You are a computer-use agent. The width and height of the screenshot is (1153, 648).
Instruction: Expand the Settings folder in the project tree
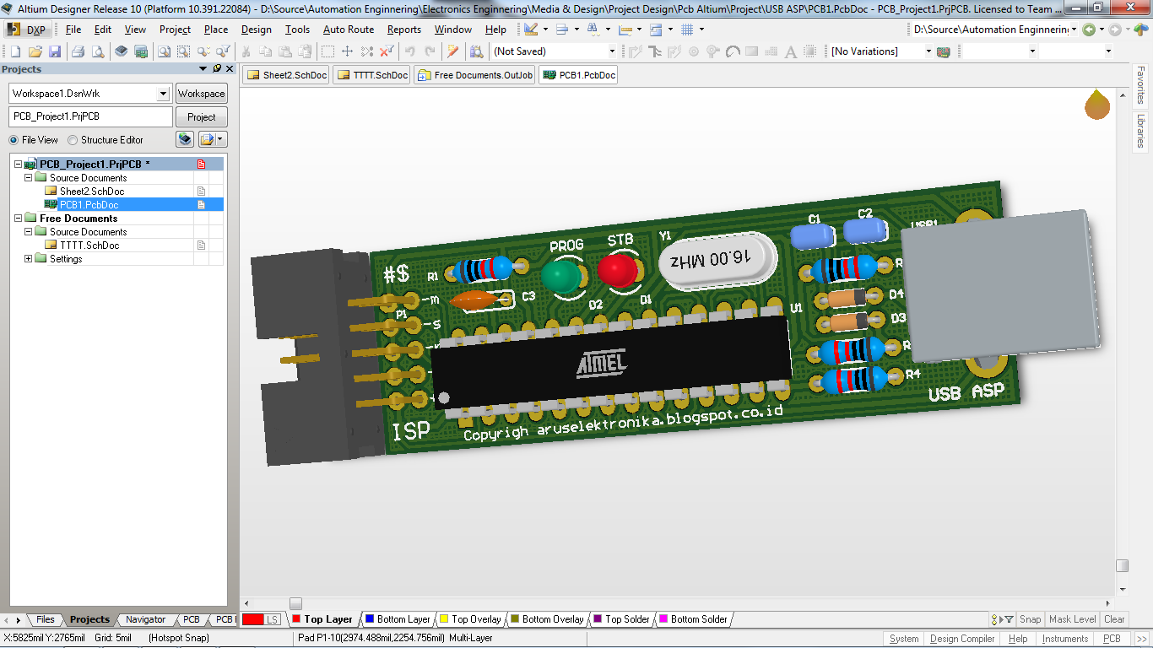28,259
